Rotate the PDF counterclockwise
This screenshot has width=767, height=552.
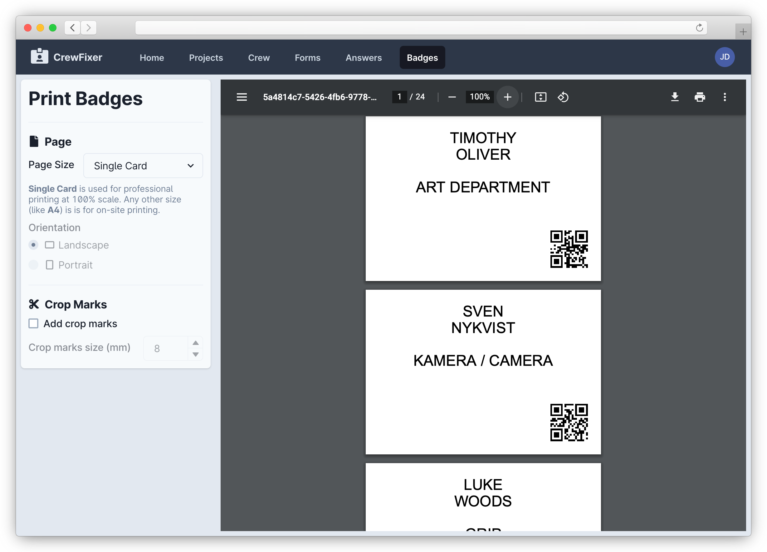click(563, 97)
